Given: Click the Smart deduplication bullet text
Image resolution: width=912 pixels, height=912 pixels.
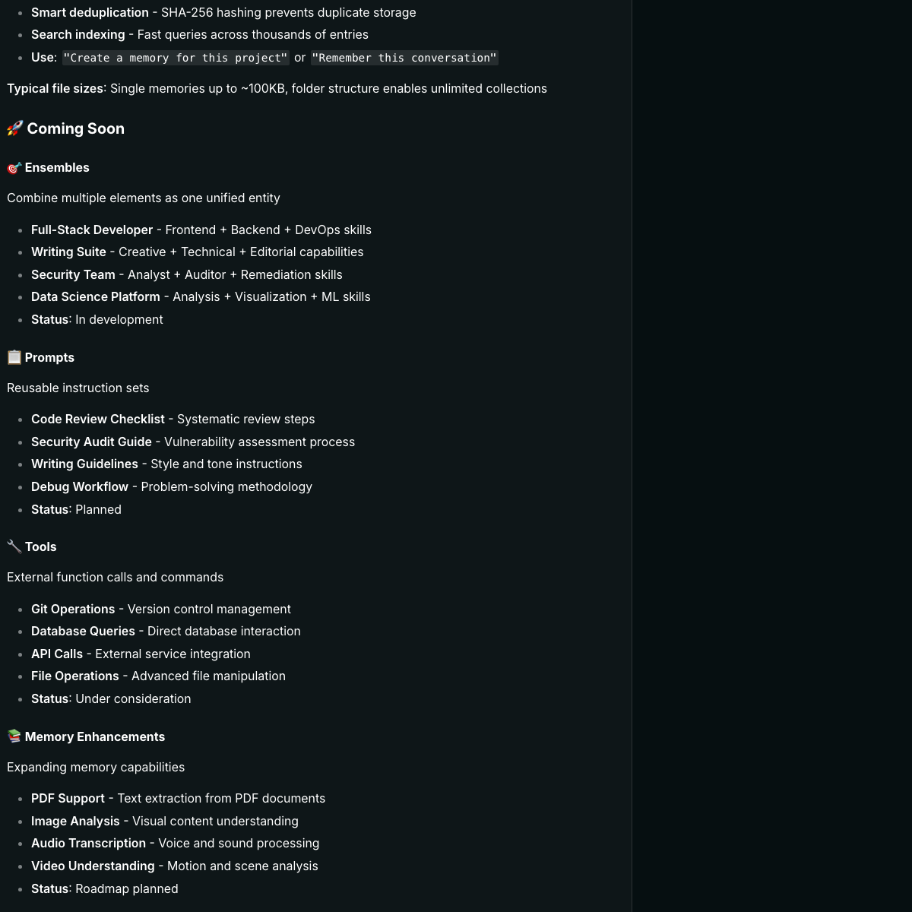Looking at the screenshot, I should [x=90, y=12].
